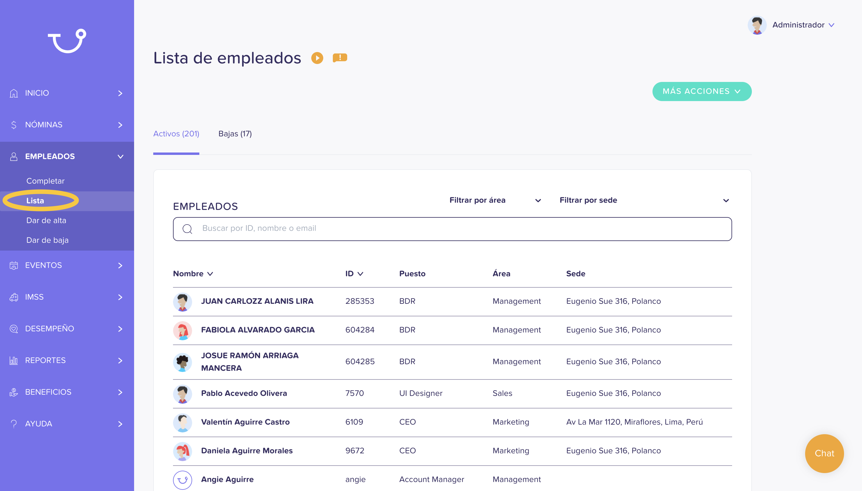Click the Sede column header
Screen dimensions: 862x491
(576, 274)
